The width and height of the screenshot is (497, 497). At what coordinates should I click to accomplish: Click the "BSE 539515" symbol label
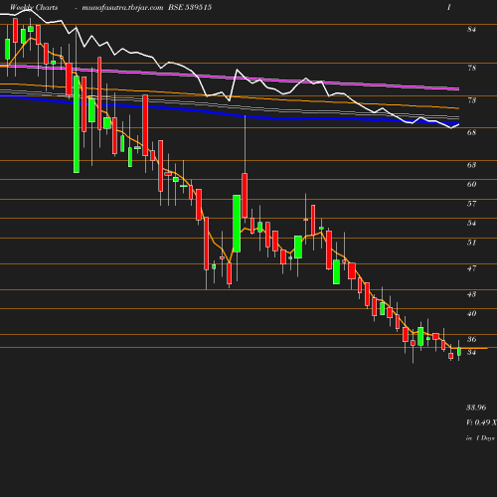click(190, 7)
